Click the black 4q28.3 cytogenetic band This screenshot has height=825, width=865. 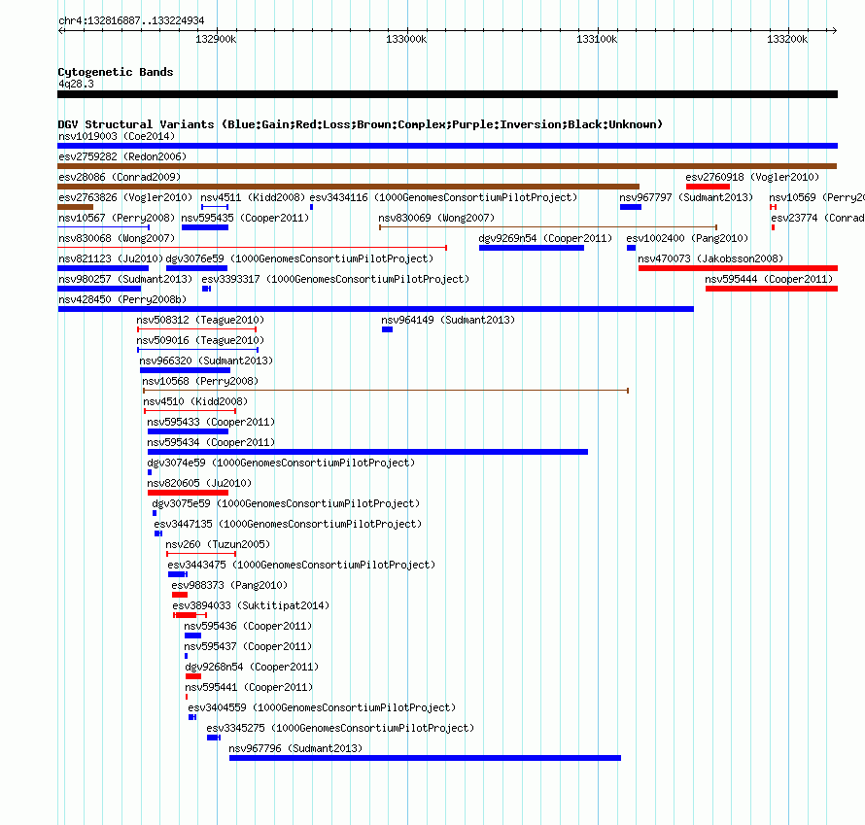tap(447, 94)
